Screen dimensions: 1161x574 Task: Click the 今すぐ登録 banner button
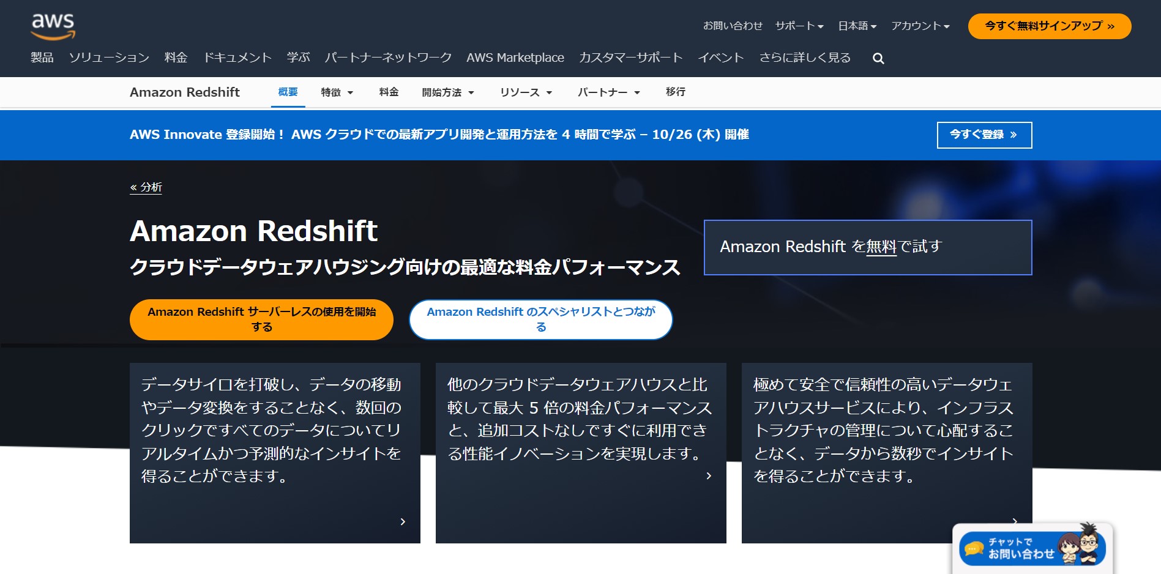[984, 135]
